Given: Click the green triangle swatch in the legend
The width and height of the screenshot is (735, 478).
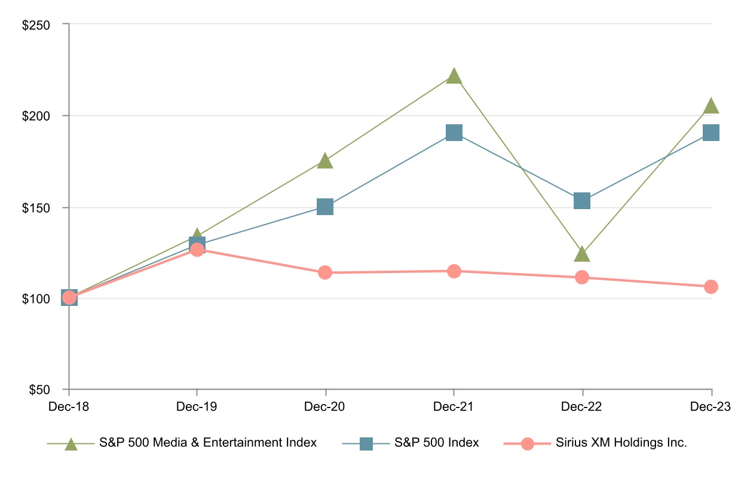Looking at the screenshot, I should coord(71,444).
